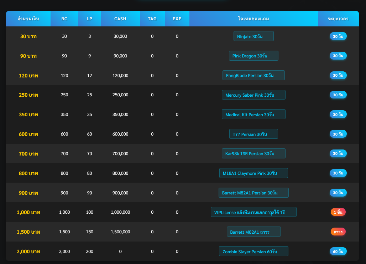Select Medical Kit Persian 30วัน item

pyautogui.click(x=253, y=115)
